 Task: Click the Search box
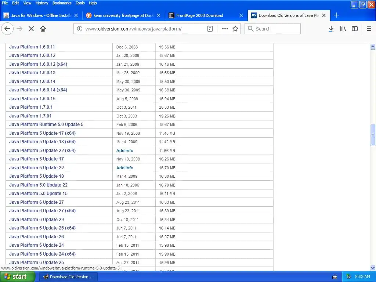[x=272, y=29]
